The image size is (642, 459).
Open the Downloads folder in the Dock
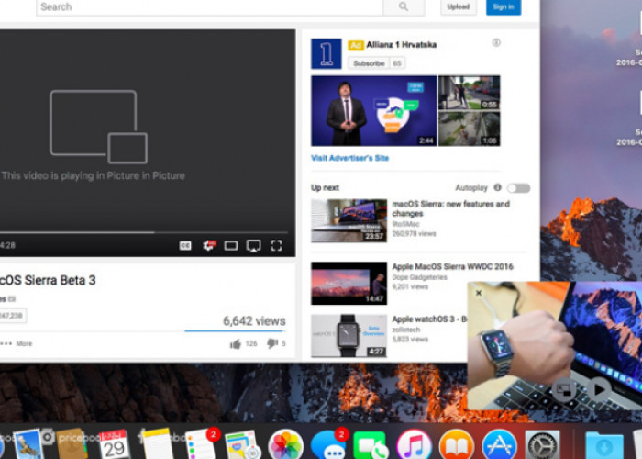click(604, 445)
